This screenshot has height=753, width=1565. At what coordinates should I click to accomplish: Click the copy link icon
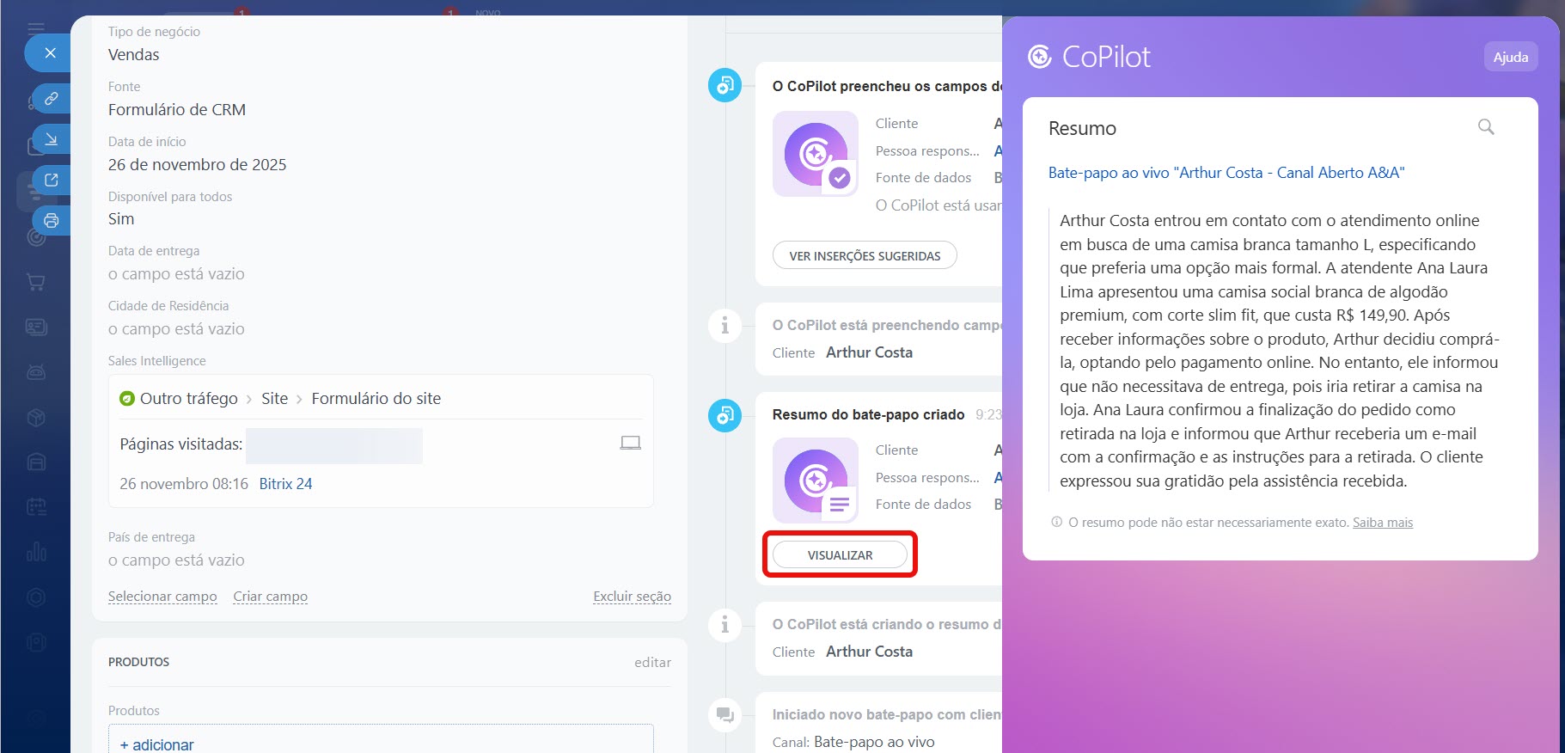coord(52,99)
